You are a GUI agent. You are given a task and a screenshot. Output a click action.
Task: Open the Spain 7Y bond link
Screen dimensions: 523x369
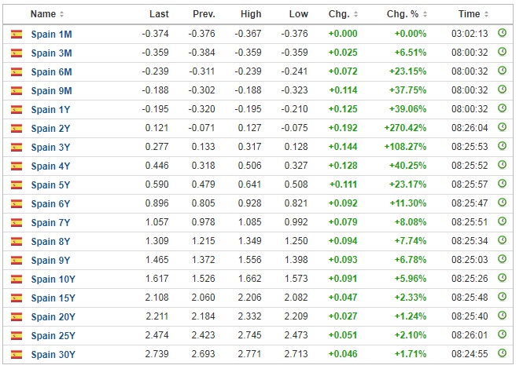pyautogui.click(x=50, y=222)
